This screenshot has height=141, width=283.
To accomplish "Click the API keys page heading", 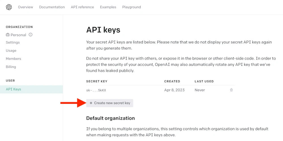I will (103, 30).
